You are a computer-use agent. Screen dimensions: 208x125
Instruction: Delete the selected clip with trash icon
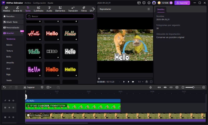coord(16,87)
